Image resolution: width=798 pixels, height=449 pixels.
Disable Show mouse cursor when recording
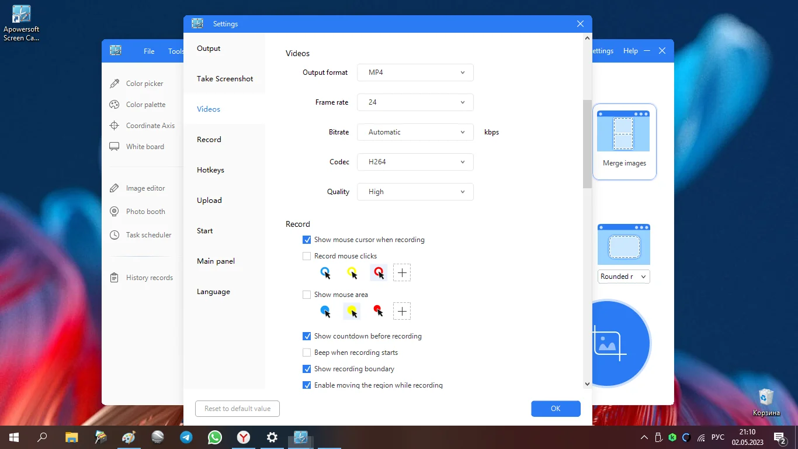(x=307, y=240)
